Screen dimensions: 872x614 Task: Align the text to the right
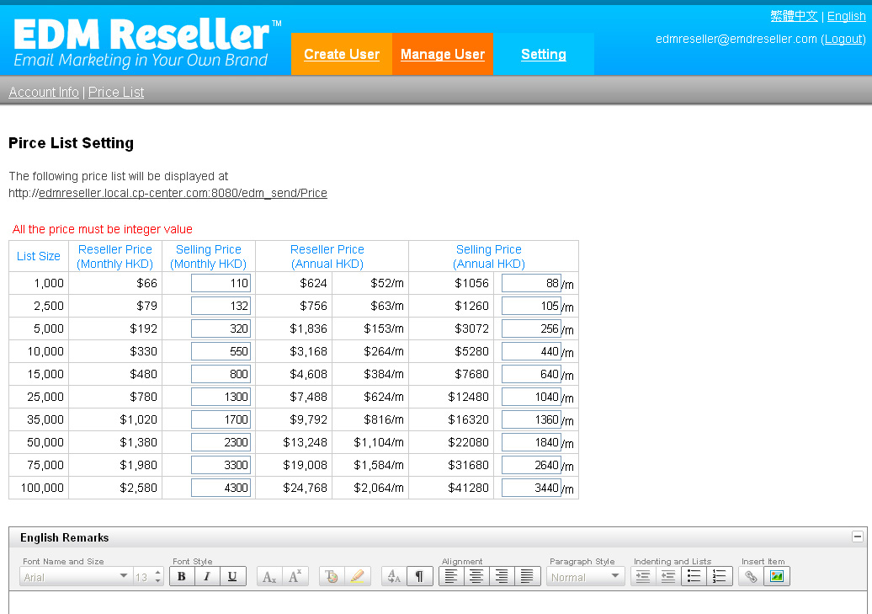pyautogui.click(x=502, y=577)
